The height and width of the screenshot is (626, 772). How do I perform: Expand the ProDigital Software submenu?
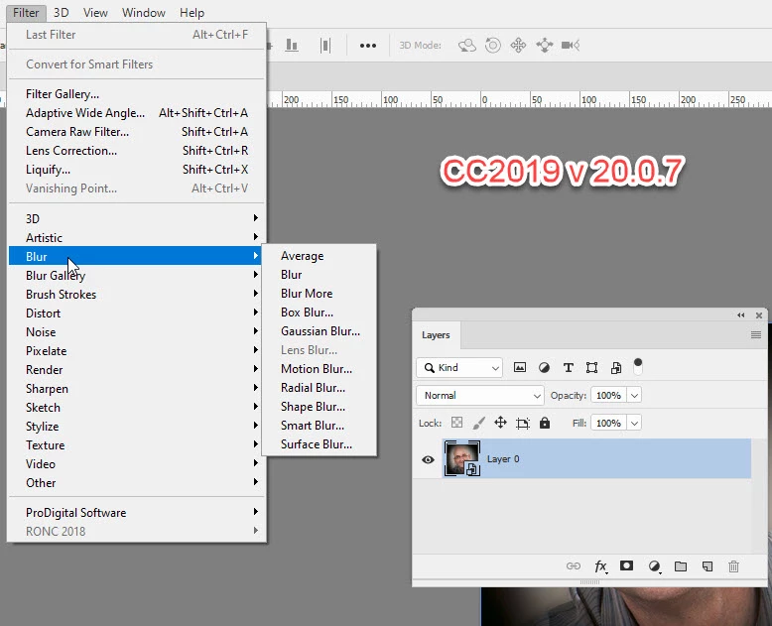pyautogui.click(x=136, y=512)
